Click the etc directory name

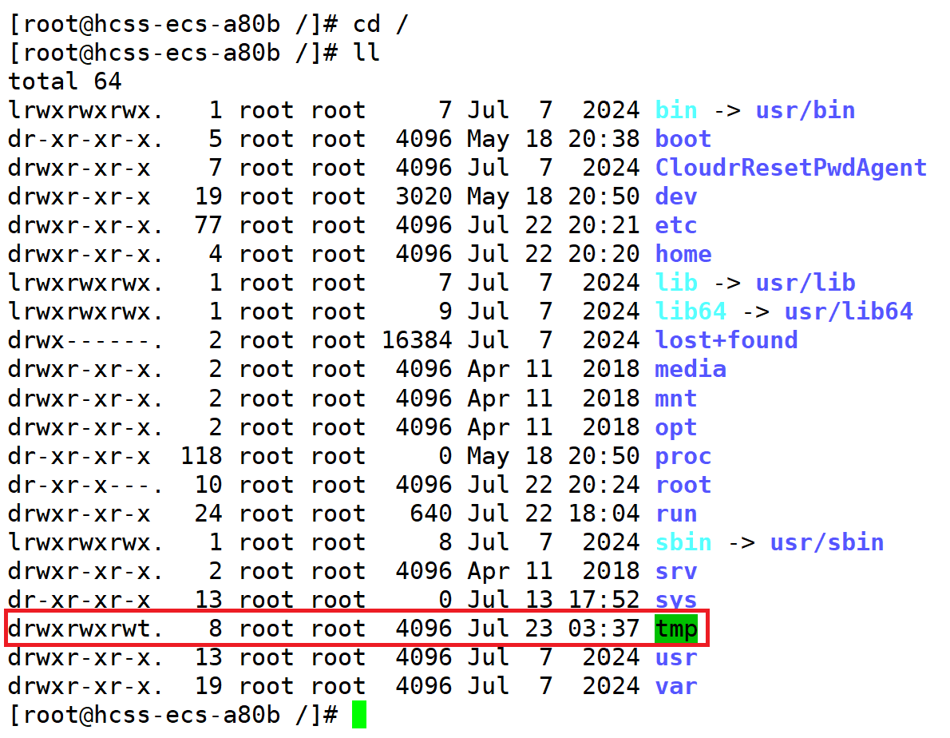[675, 225]
